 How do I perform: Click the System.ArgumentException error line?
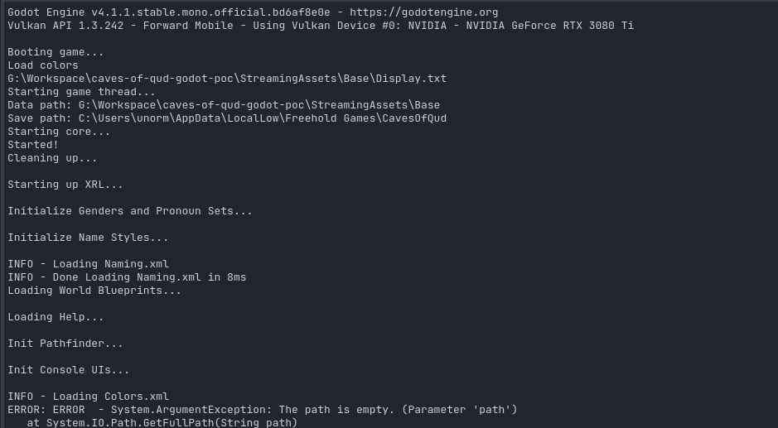pyautogui.click(x=262, y=410)
